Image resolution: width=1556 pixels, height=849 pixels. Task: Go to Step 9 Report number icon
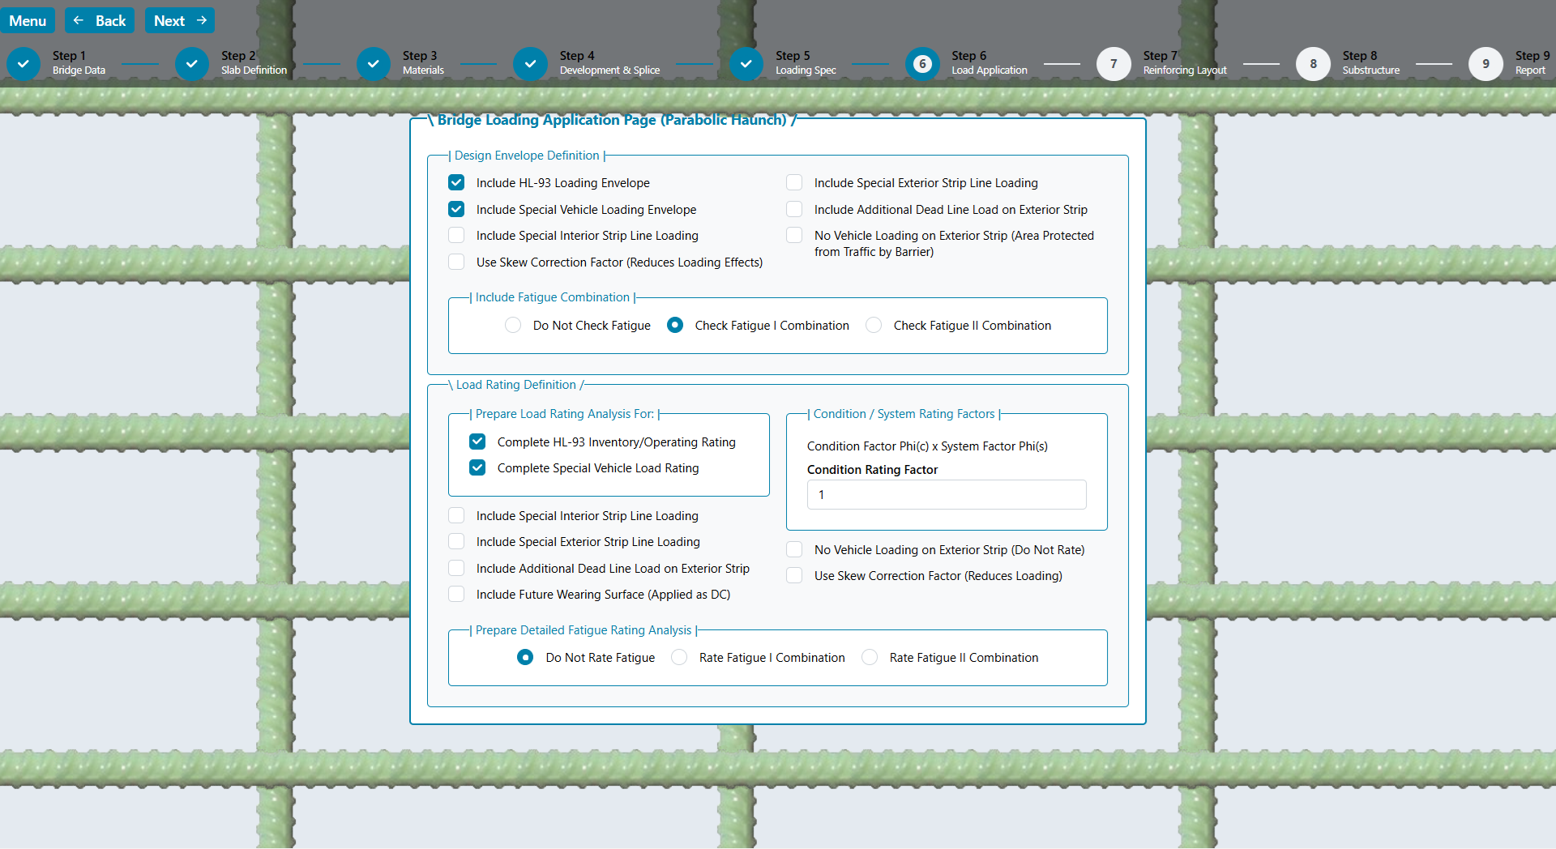(x=1485, y=64)
